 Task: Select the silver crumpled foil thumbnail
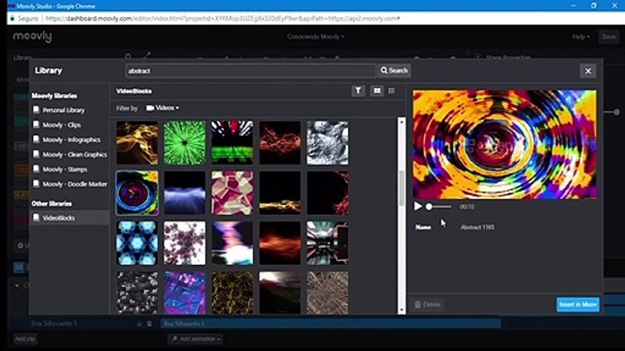328,143
